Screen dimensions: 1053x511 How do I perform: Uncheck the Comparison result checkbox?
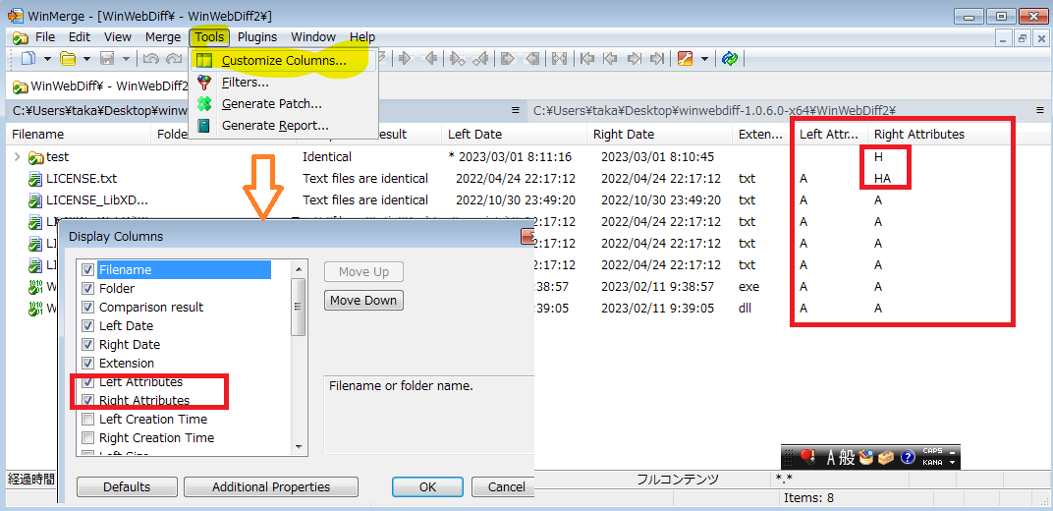pyautogui.click(x=87, y=308)
